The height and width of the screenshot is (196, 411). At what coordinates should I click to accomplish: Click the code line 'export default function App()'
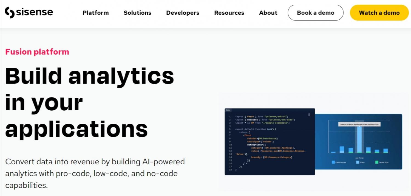tap(256, 129)
